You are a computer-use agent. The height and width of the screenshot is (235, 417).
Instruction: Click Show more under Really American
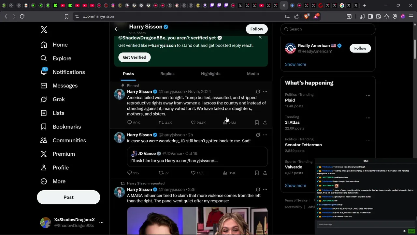click(x=295, y=64)
